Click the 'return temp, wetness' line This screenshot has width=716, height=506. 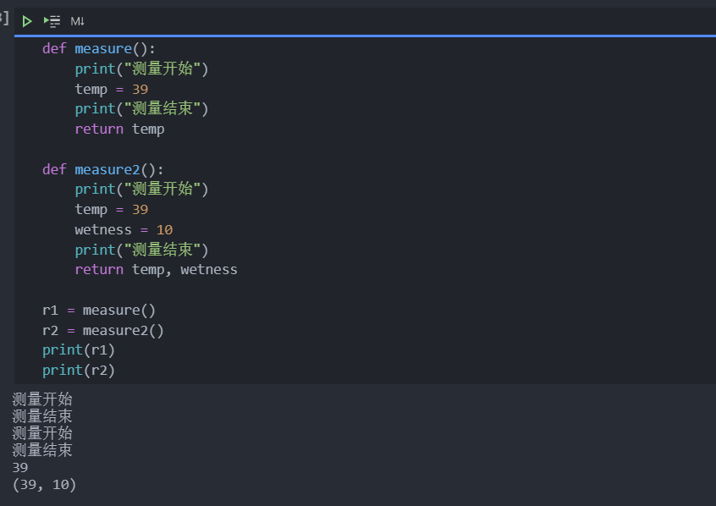(157, 270)
